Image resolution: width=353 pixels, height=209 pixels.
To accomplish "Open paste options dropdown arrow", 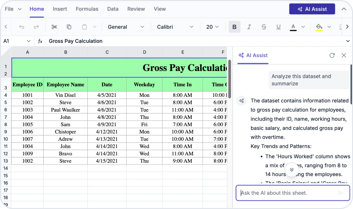I will click(x=95, y=27).
